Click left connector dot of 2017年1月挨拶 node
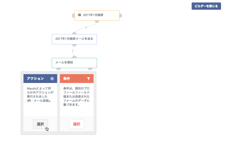 (x=73, y=15)
